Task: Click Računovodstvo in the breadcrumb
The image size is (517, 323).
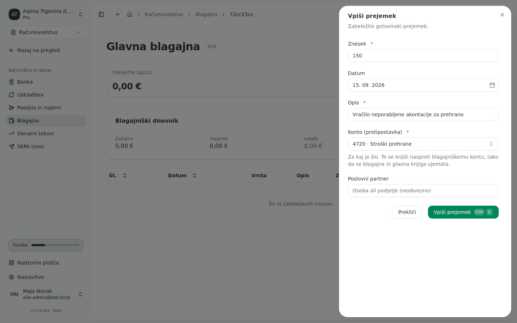Action: pyautogui.click(x=164, y=14)
